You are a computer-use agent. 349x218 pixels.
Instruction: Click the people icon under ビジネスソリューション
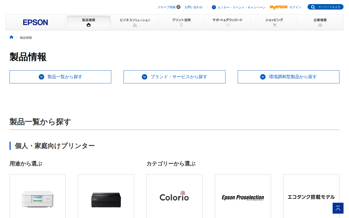point(135,25)
